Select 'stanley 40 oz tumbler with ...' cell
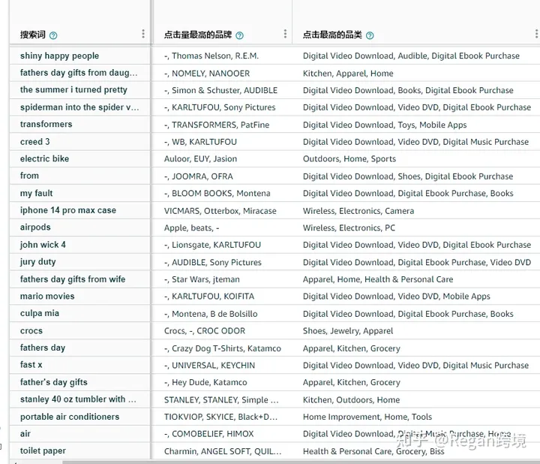Viewport: 540px width, 464px height. (78, 399)
